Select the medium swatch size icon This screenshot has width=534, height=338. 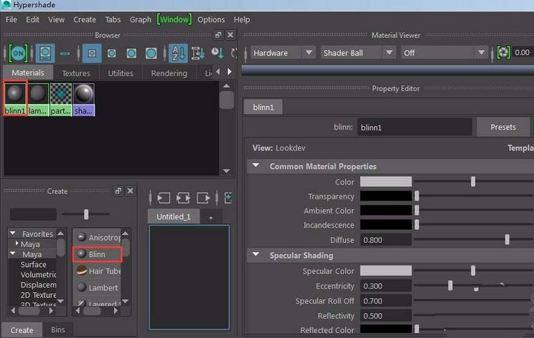112,53
